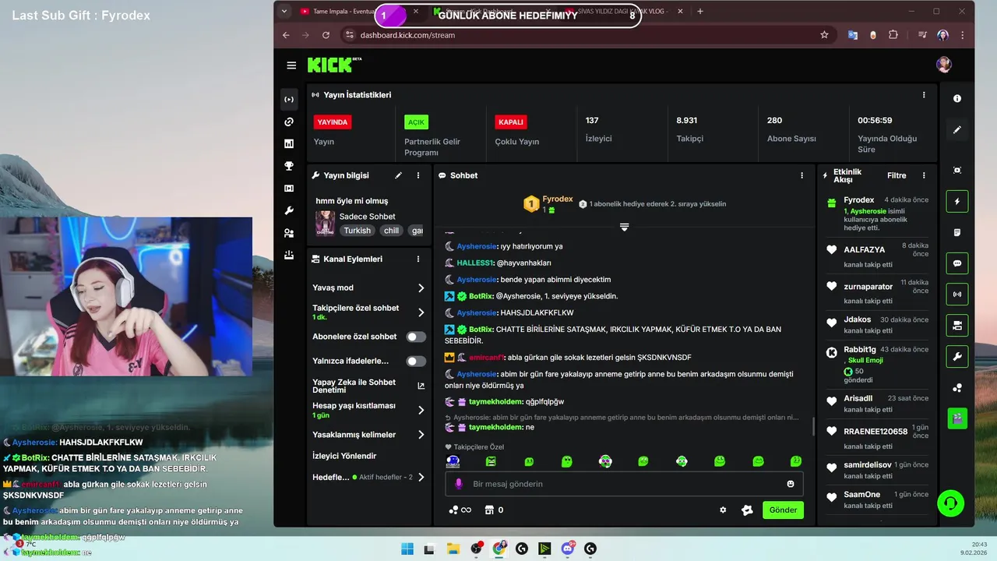Click Filtre in Etkinlik Akışı
This screenshot has height=561, width=997.
(897, 175)
